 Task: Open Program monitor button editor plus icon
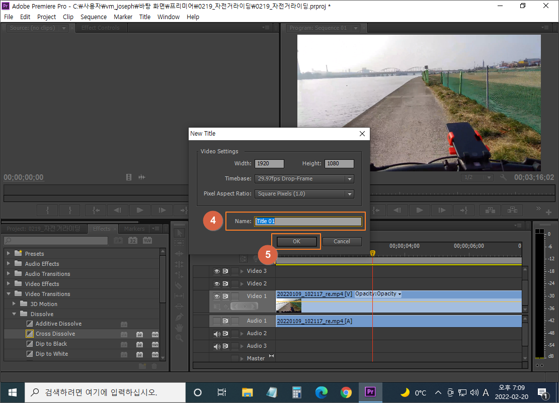[x=548, y=212]
